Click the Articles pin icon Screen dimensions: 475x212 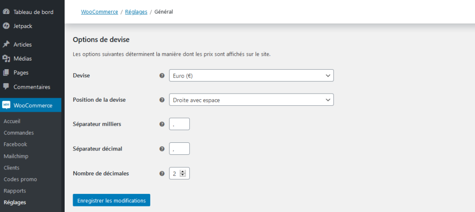click(x=6, y=44)
